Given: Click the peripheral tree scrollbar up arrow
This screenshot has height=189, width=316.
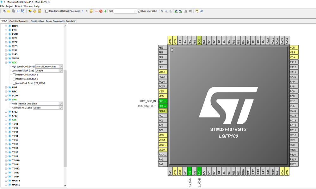Looking at the screenshot, I should pos(65,26).
